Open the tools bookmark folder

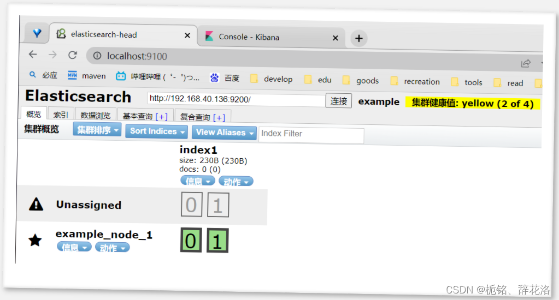pyautogui.click(x=467, y=82)
